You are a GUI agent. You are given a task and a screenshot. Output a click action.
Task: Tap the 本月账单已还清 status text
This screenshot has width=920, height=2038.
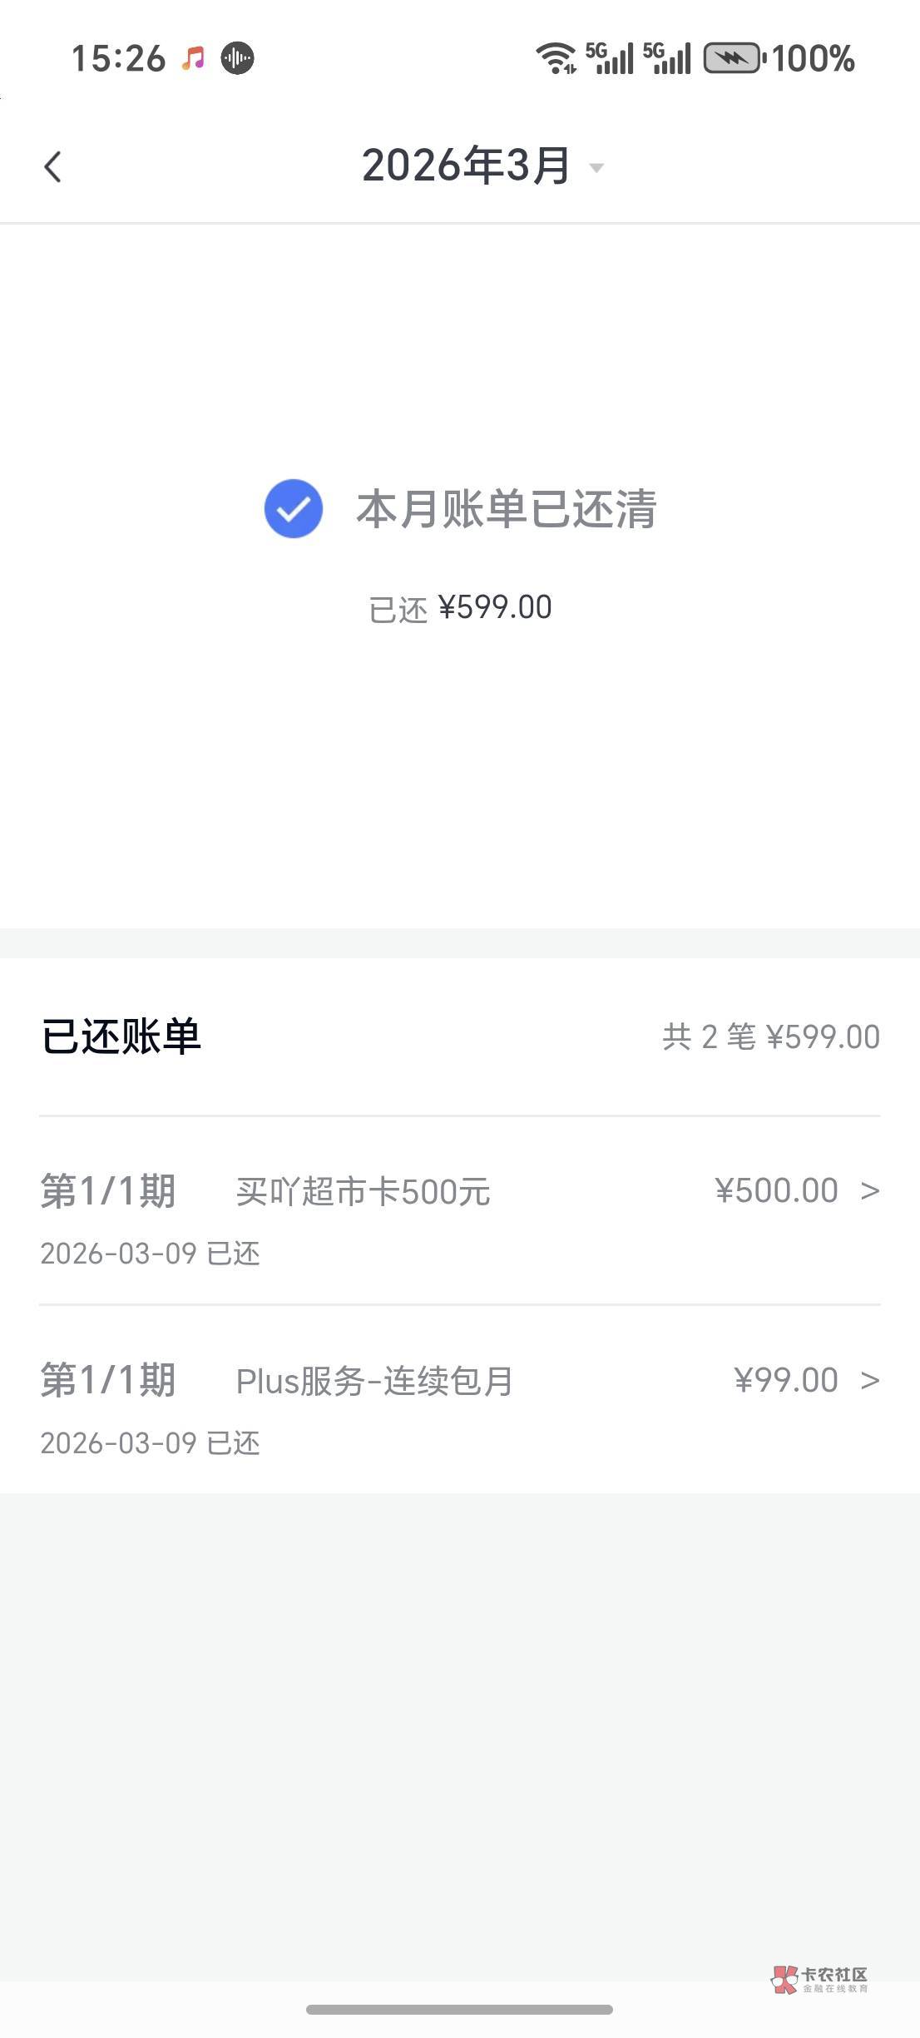[506, 509]
